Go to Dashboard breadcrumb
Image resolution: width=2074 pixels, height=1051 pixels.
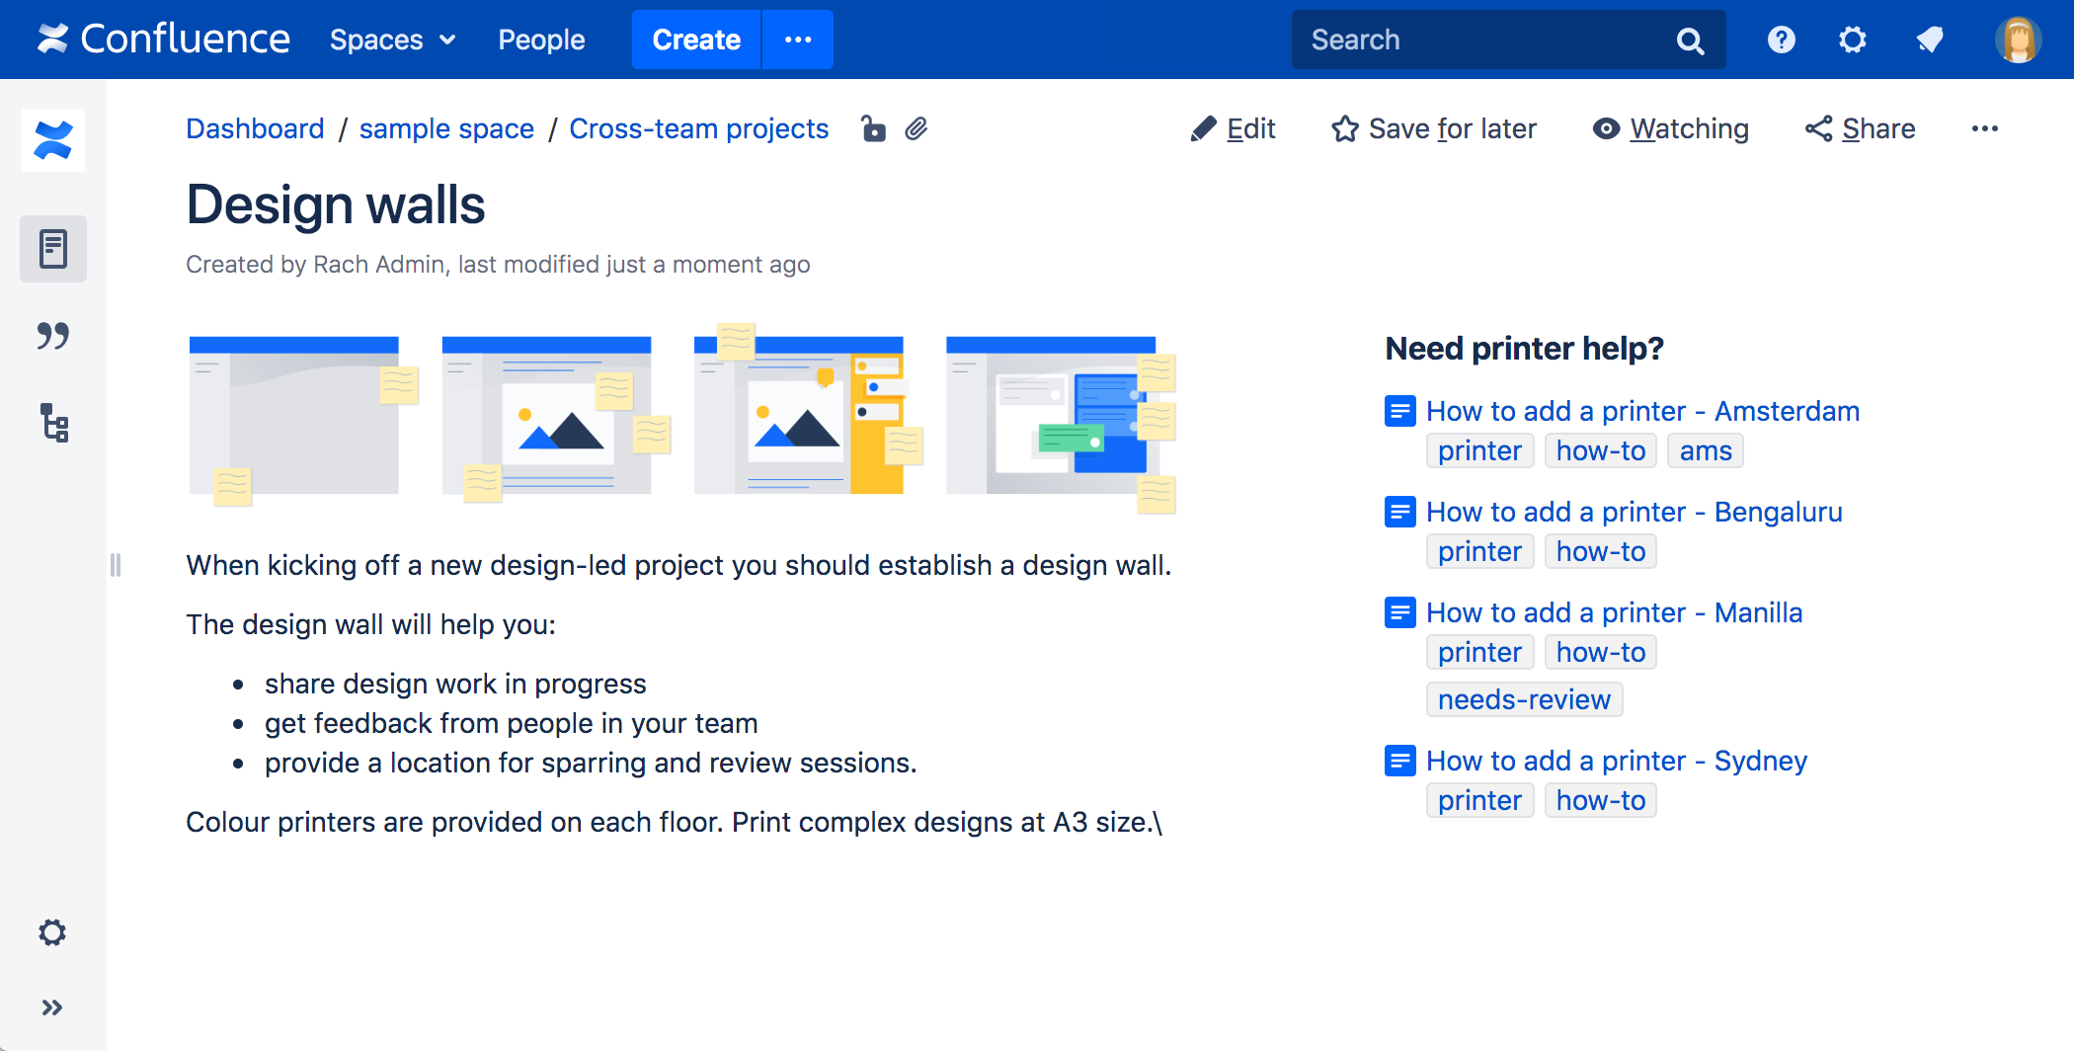coord(255,129)
